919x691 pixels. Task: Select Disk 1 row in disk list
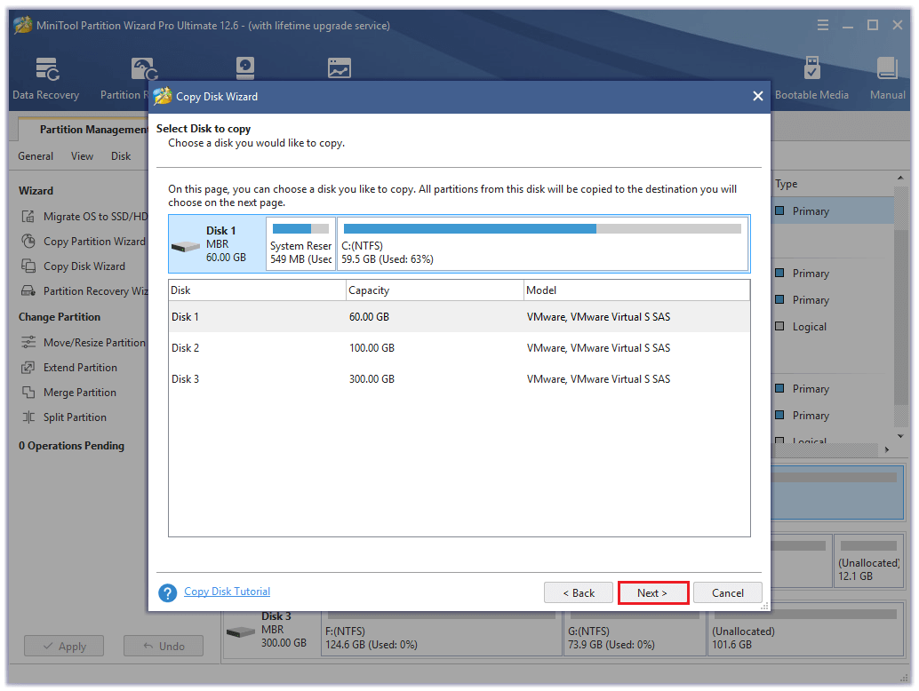pos(459,317)
